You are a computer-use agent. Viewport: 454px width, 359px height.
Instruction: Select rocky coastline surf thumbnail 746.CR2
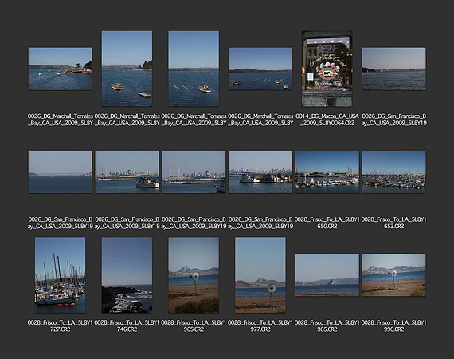tap(127, 275)
